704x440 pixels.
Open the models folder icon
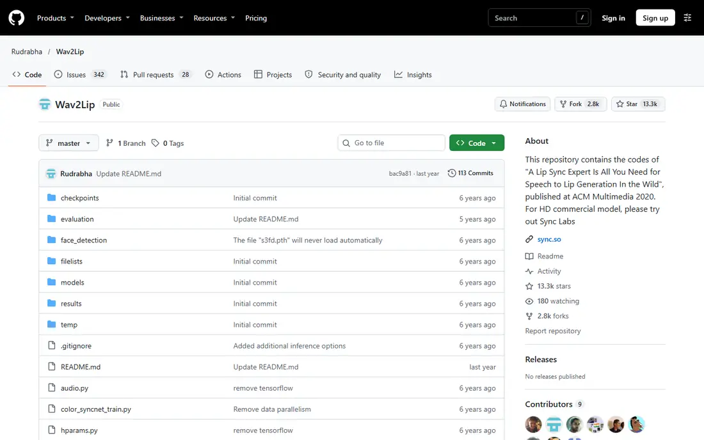pyautogui.click(x=52, y=282)
